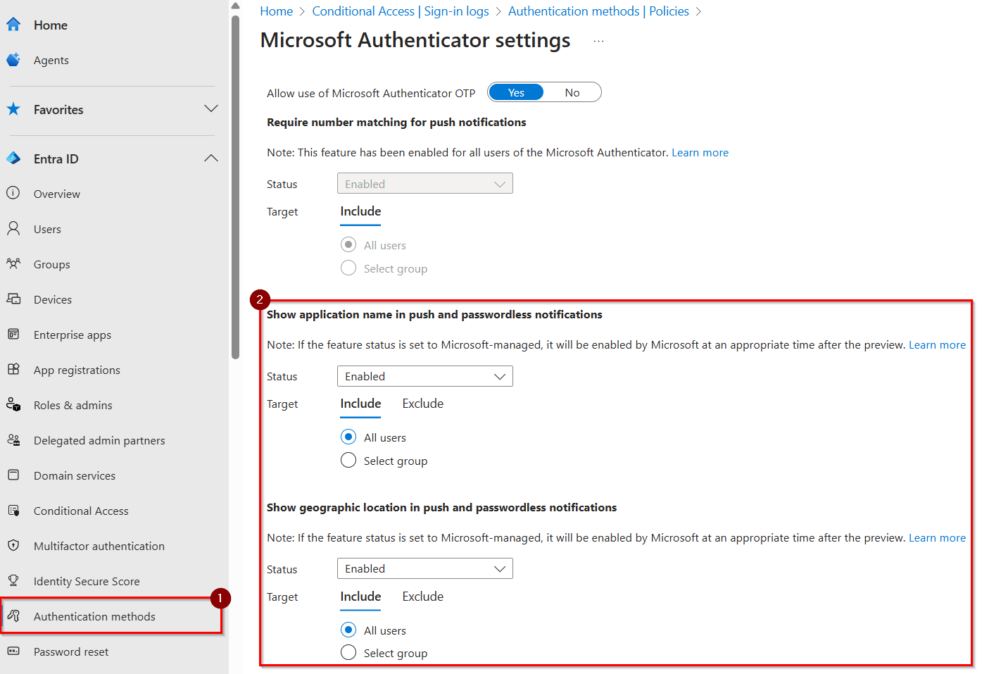Choose Select group under geographic location section
Image resolution: width=982 pixels, height=674 pixels.
click(x=348, y=653)
